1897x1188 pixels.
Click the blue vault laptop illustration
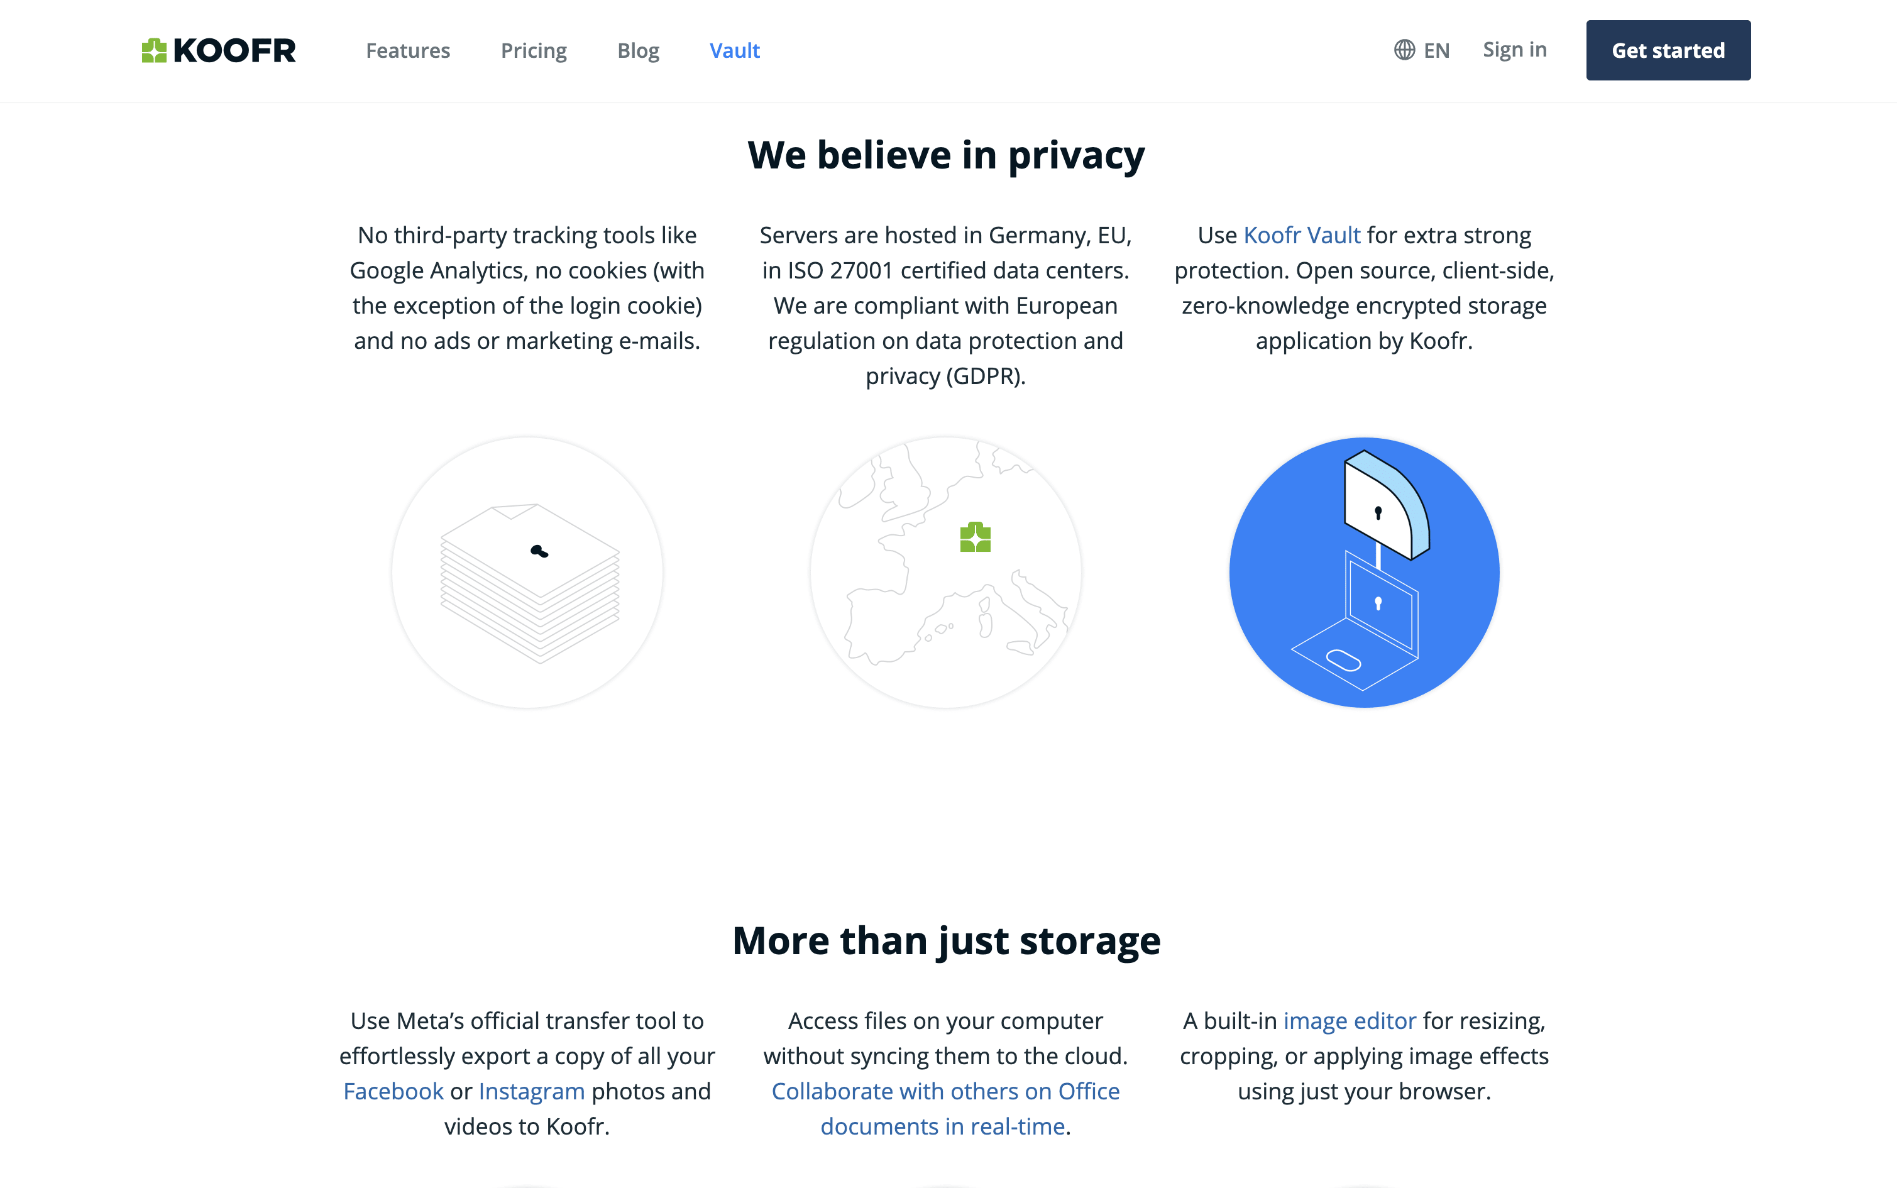click(x=1365, y=573)
